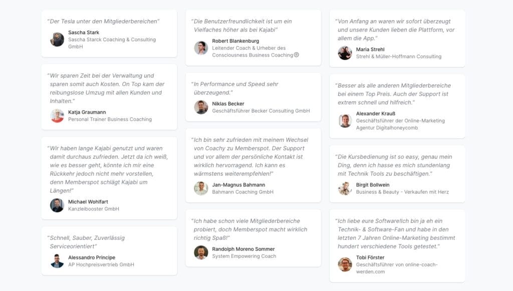Click "Schnell, Sauber, Zuverlässig Serviceorientiert" testimonial text
513x291 pixels.
pos(87,242)
